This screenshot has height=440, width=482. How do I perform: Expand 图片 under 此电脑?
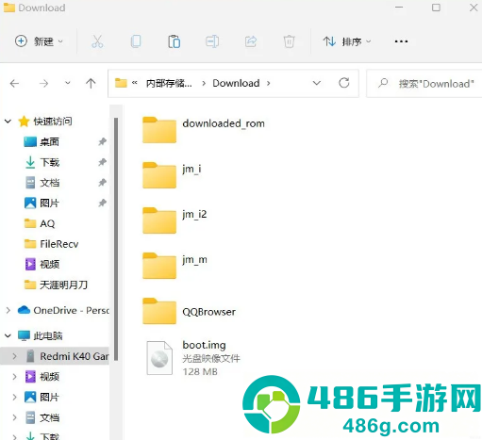click(x=14, y=398)
